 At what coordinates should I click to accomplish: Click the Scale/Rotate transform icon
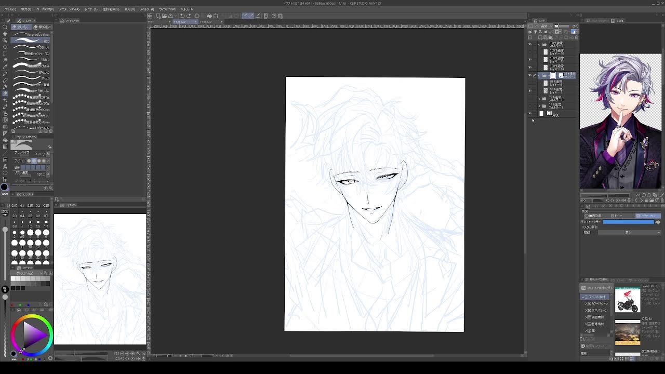coord(216,16)
